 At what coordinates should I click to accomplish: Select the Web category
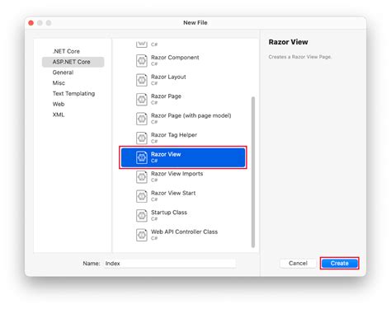59,104
